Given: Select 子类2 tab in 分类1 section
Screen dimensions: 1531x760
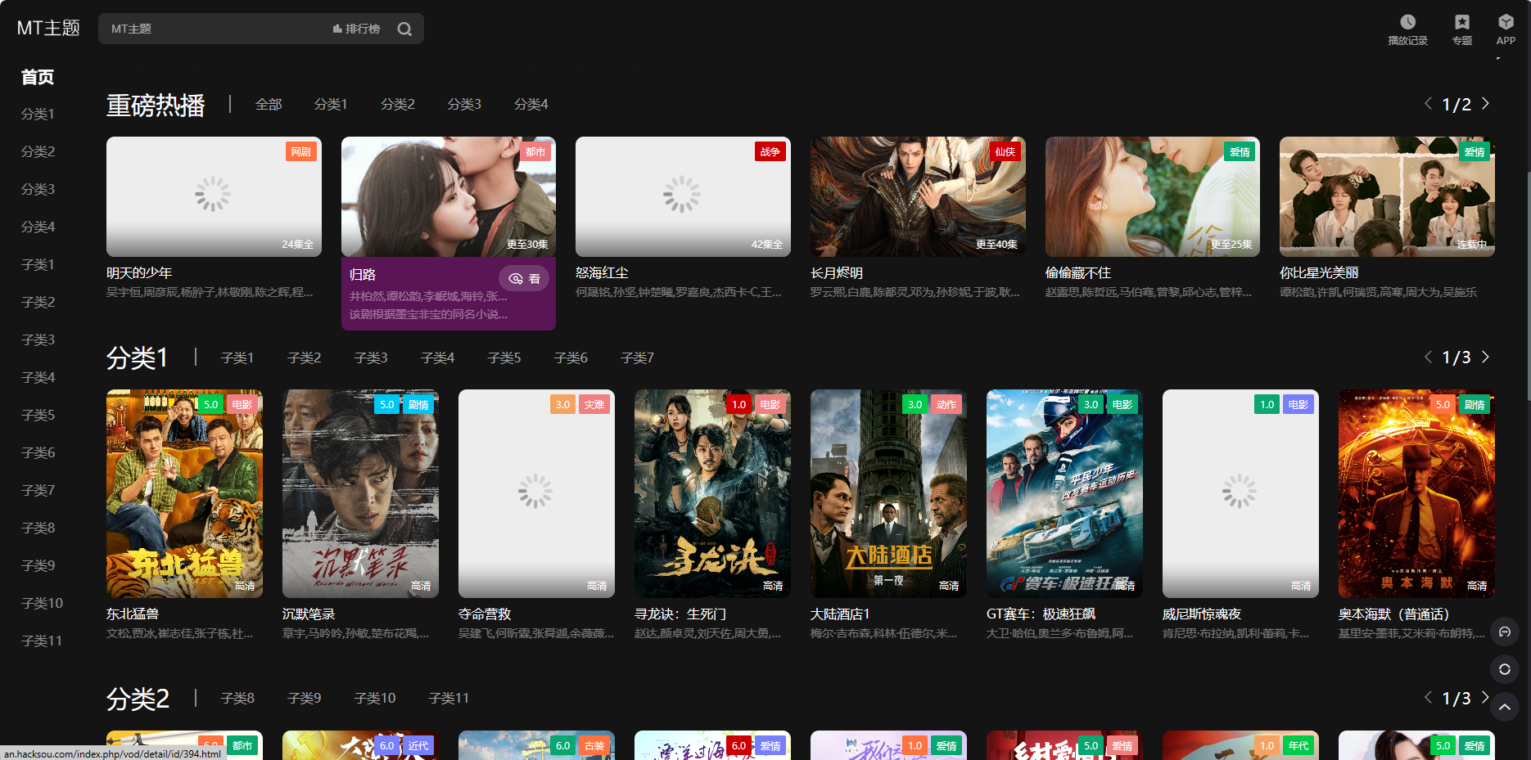Looking at the screenshot, I should 305,358.
